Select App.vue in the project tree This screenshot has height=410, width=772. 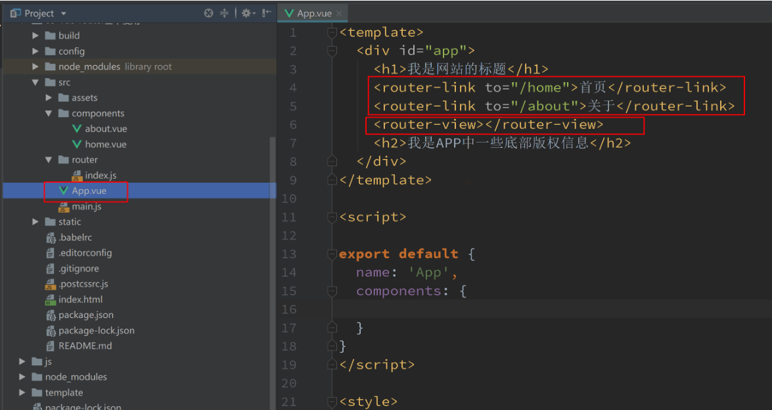(89, 191)
